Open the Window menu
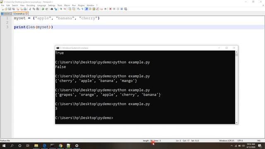 click(x=90, y=5)
